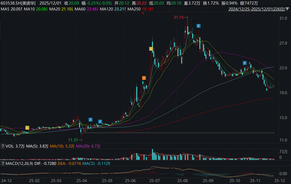Click the F marker beside the 31.15 peak
This screenshot has width=291, height=184.
point(198,26)
